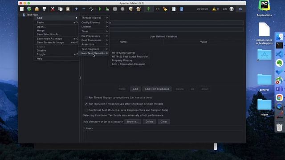Choose bzm - Correlation Recorder

point(129,64)
